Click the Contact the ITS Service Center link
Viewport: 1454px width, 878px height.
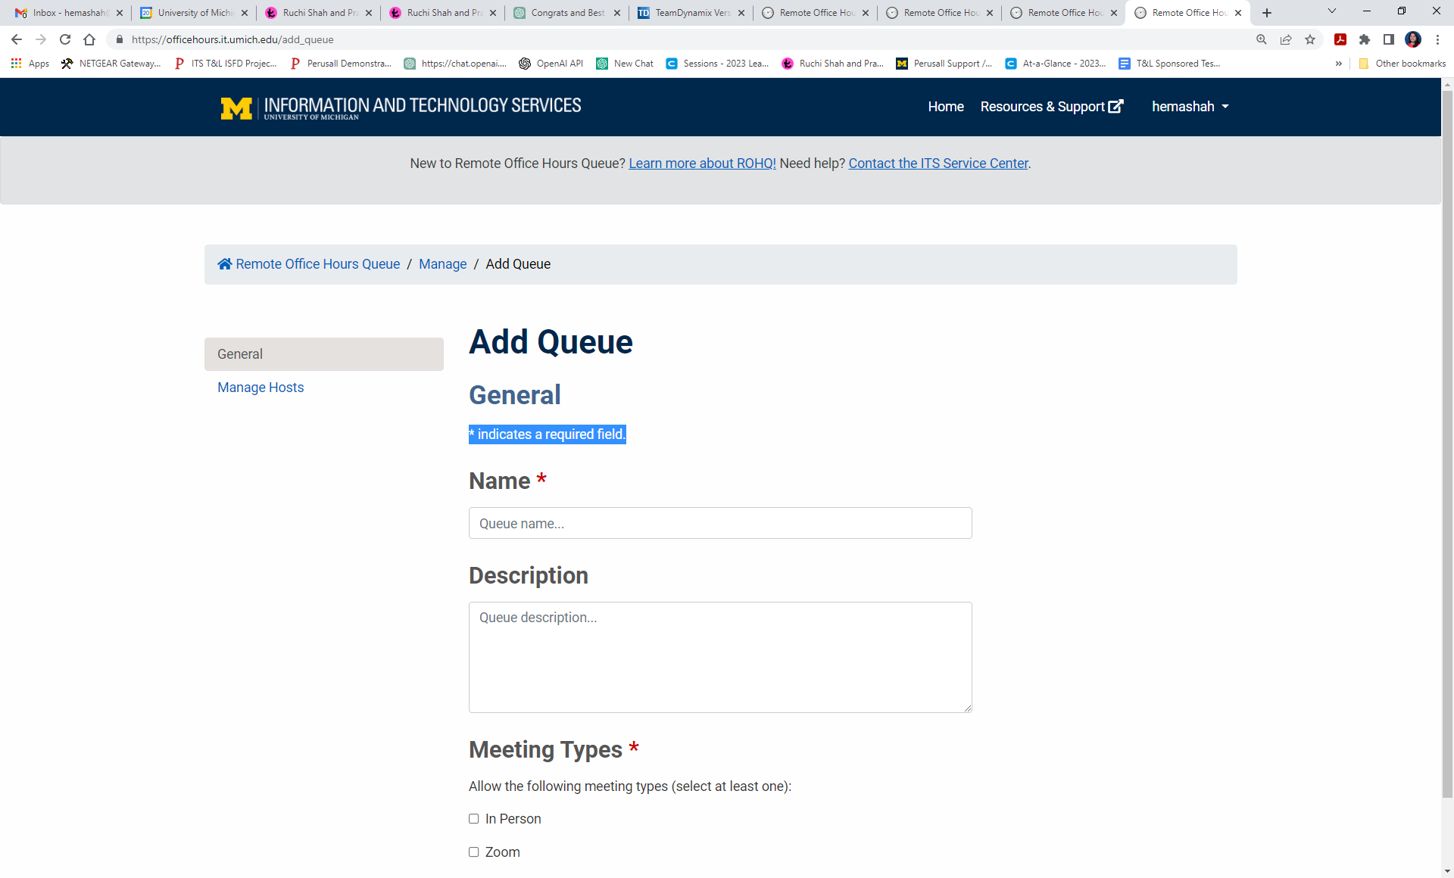pos(938,163)
